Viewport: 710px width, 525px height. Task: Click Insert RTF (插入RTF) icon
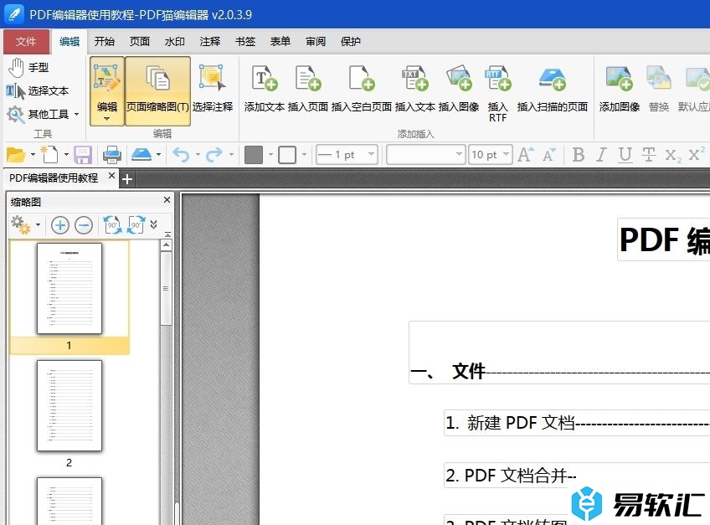pos(497,79)
